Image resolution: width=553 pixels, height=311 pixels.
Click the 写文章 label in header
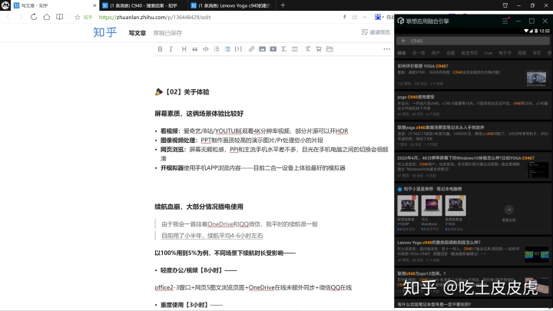(137, 33)
